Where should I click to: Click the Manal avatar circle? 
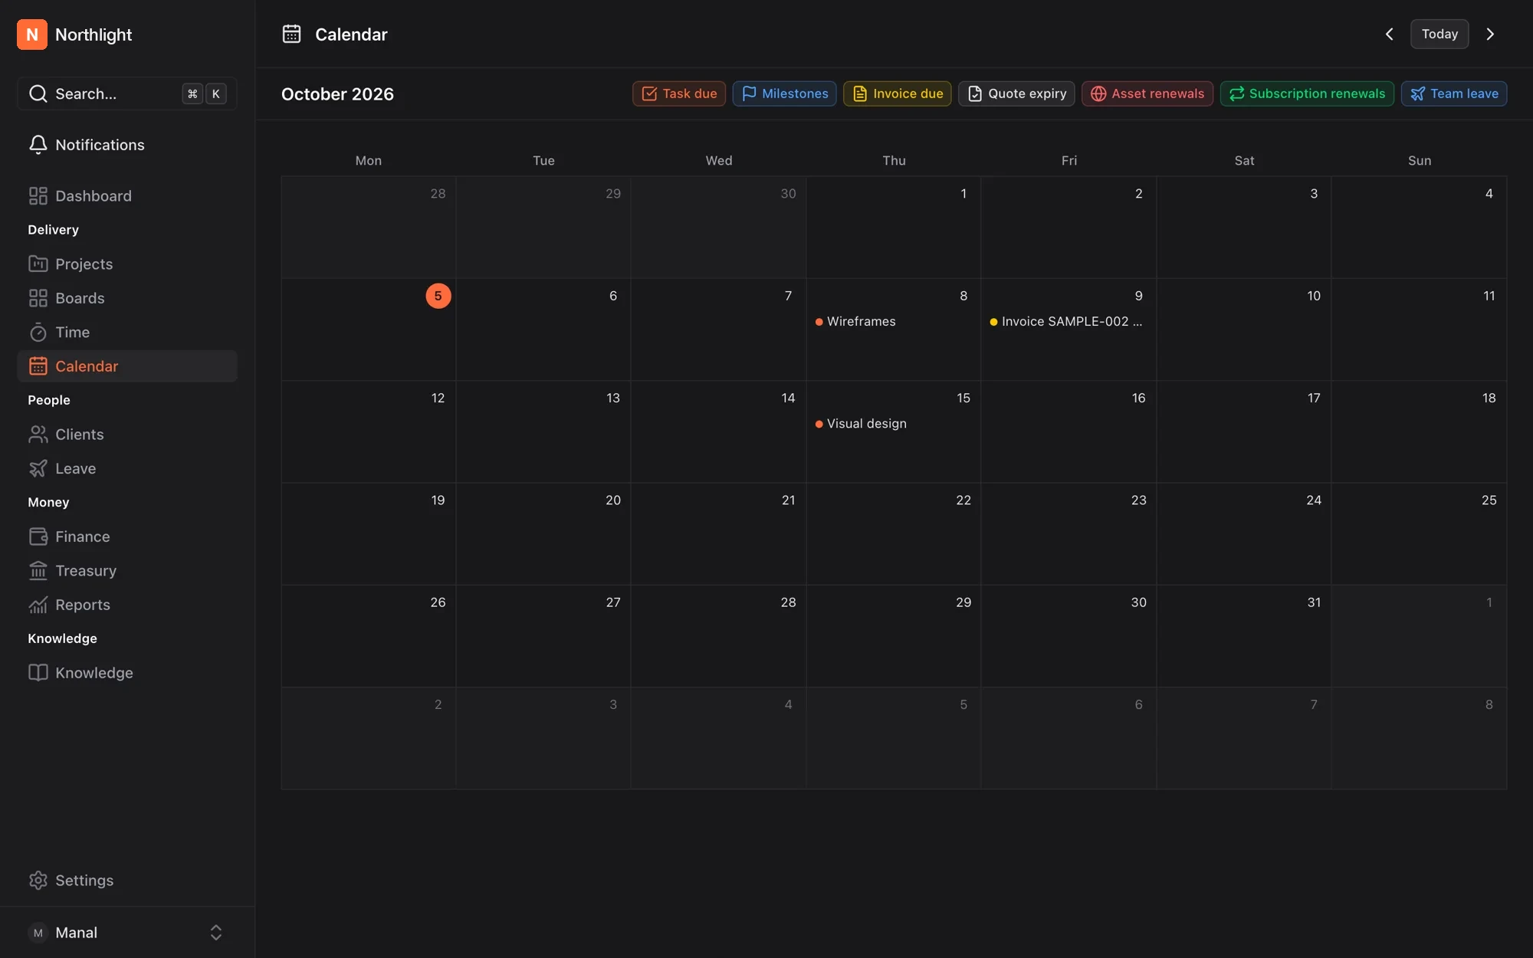(38, 933)
